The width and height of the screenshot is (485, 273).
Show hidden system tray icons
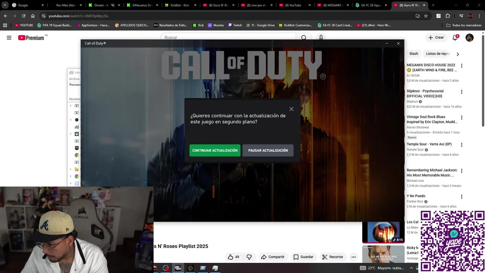pos(411,268)
